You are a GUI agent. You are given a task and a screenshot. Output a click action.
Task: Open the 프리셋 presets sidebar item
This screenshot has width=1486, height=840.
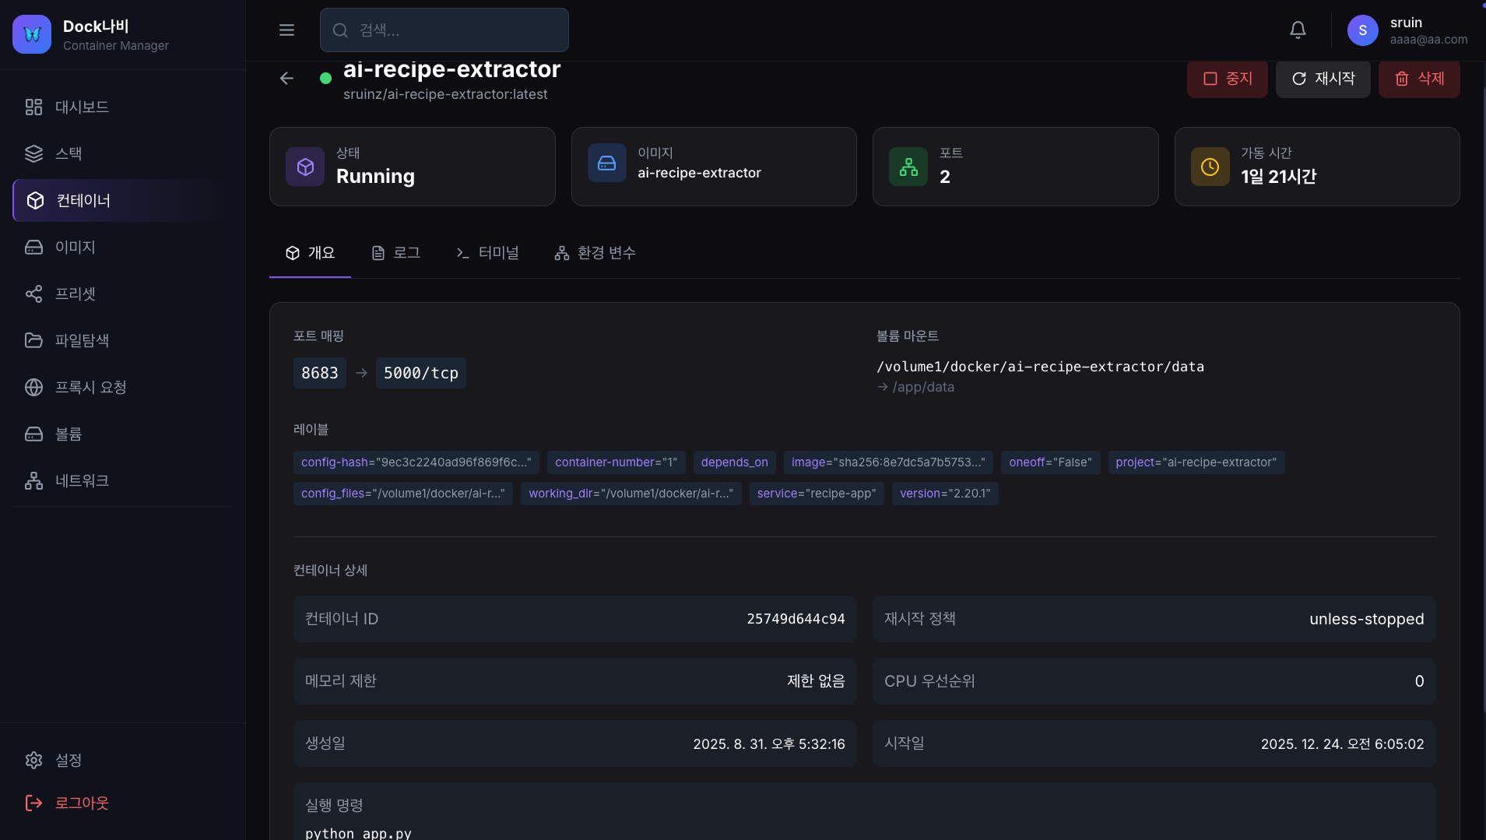75,293
